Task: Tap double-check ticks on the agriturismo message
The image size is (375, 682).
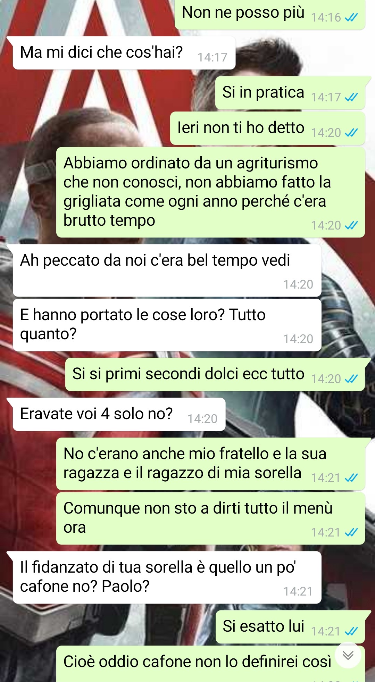Action: click(351, 225)
